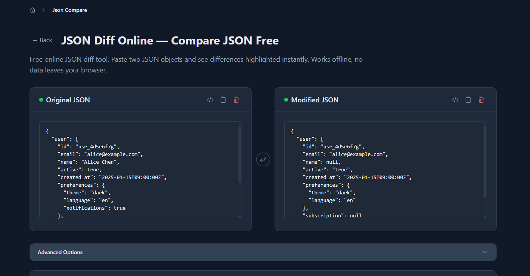Viewport: 530px width, 276px height.
Task: Click the breadcrumb separator arrow
Action: pos(43,10)
